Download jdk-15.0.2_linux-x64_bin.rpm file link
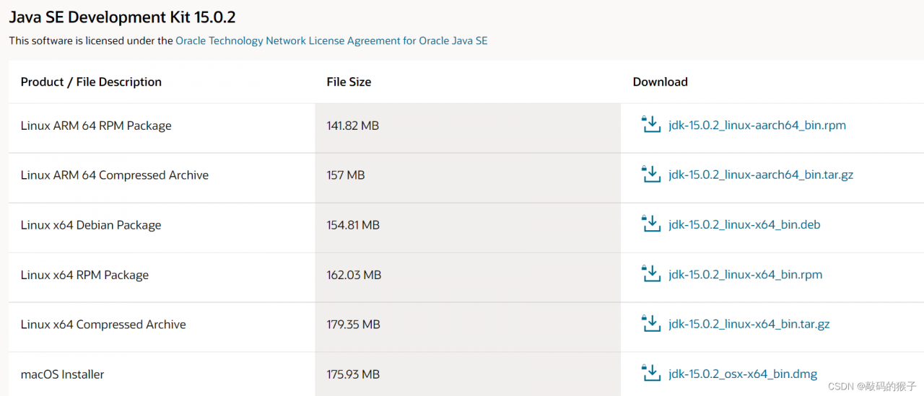The height and width of the screenshot is (396, 924). (x=745, y=275)
